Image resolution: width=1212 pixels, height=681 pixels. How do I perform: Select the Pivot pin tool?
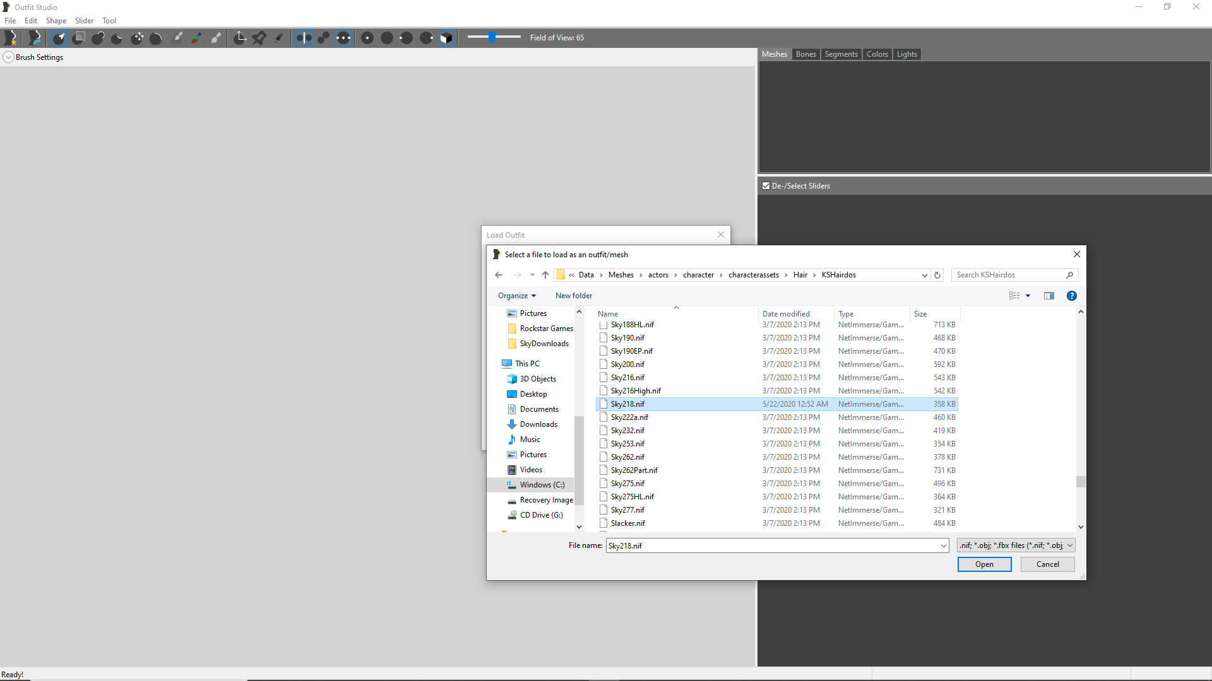click(x=259, y=38)
